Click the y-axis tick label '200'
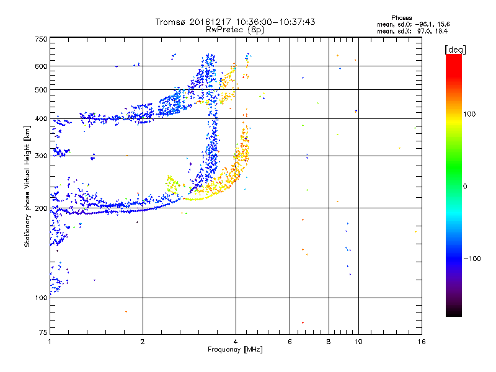The height and width of the screenshot is (372, 496). pyautogui.click(x=41, y=208)
